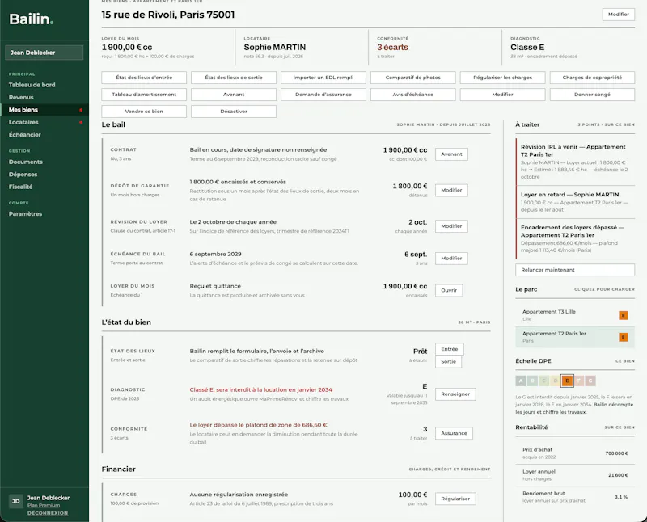
Task: Open the Loyer en retard alert
Action: pos(575,202)
